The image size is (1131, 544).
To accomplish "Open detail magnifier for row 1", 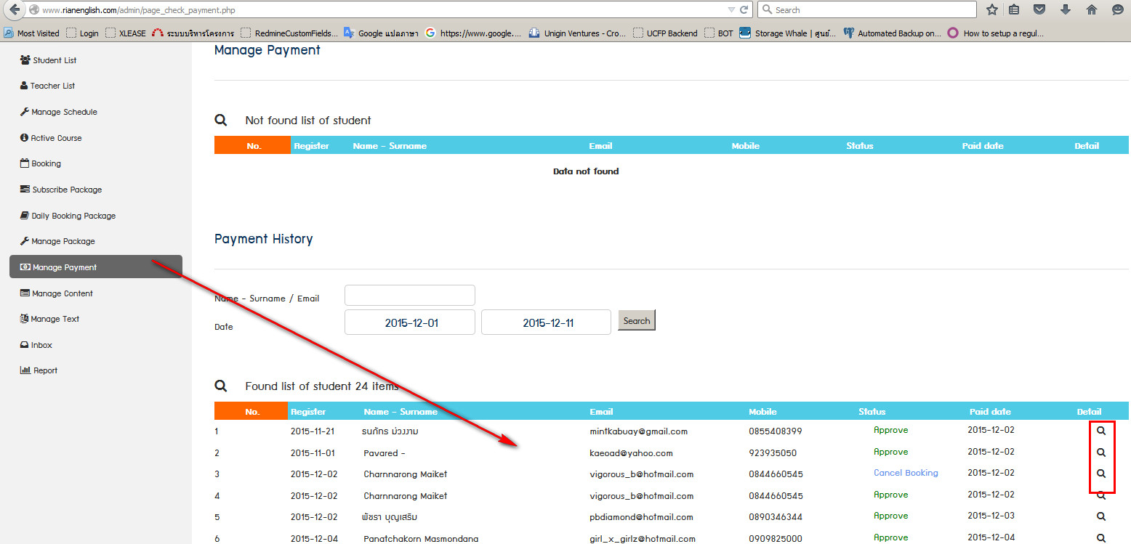I will pyautogui.click(x=1101, y=431).
